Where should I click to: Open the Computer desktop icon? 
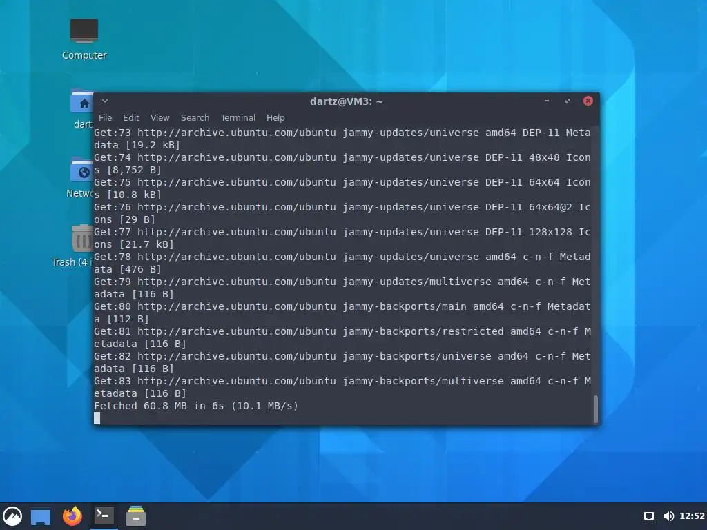(x=84, y=39)
